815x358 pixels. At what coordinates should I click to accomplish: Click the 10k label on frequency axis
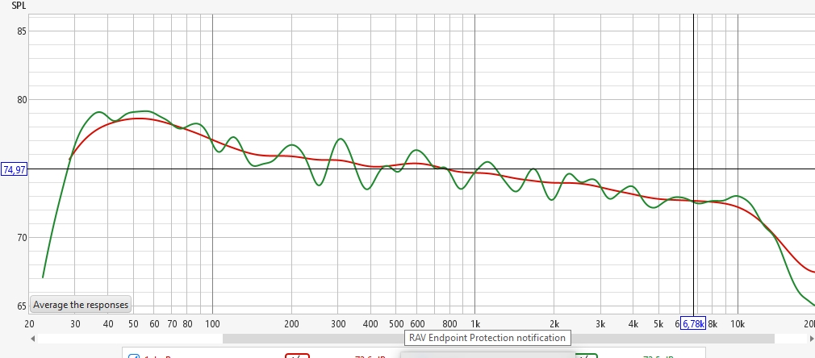point(738,324)
